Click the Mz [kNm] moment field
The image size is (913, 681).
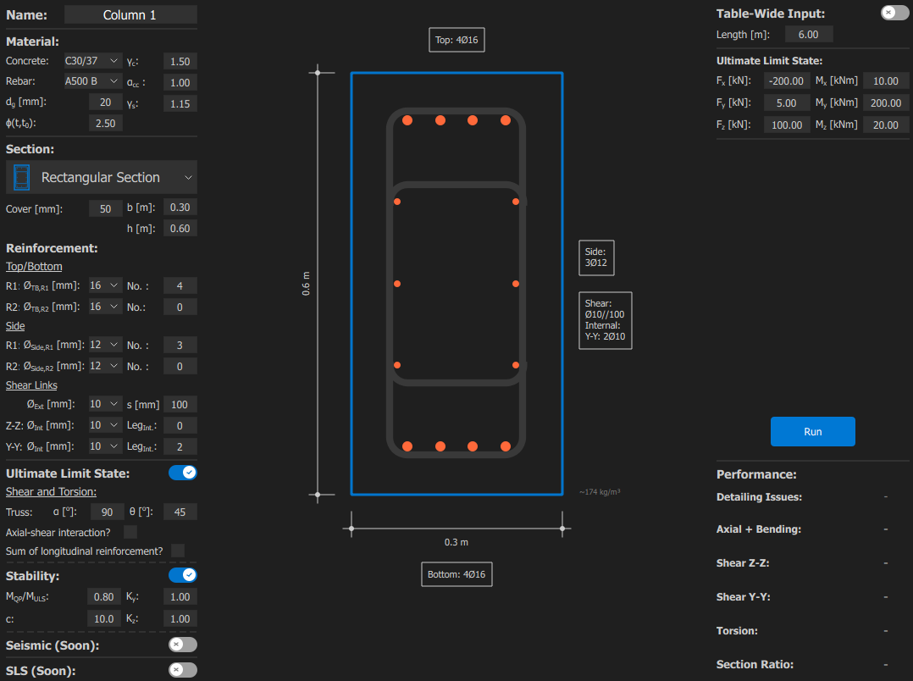coord(886,125)
